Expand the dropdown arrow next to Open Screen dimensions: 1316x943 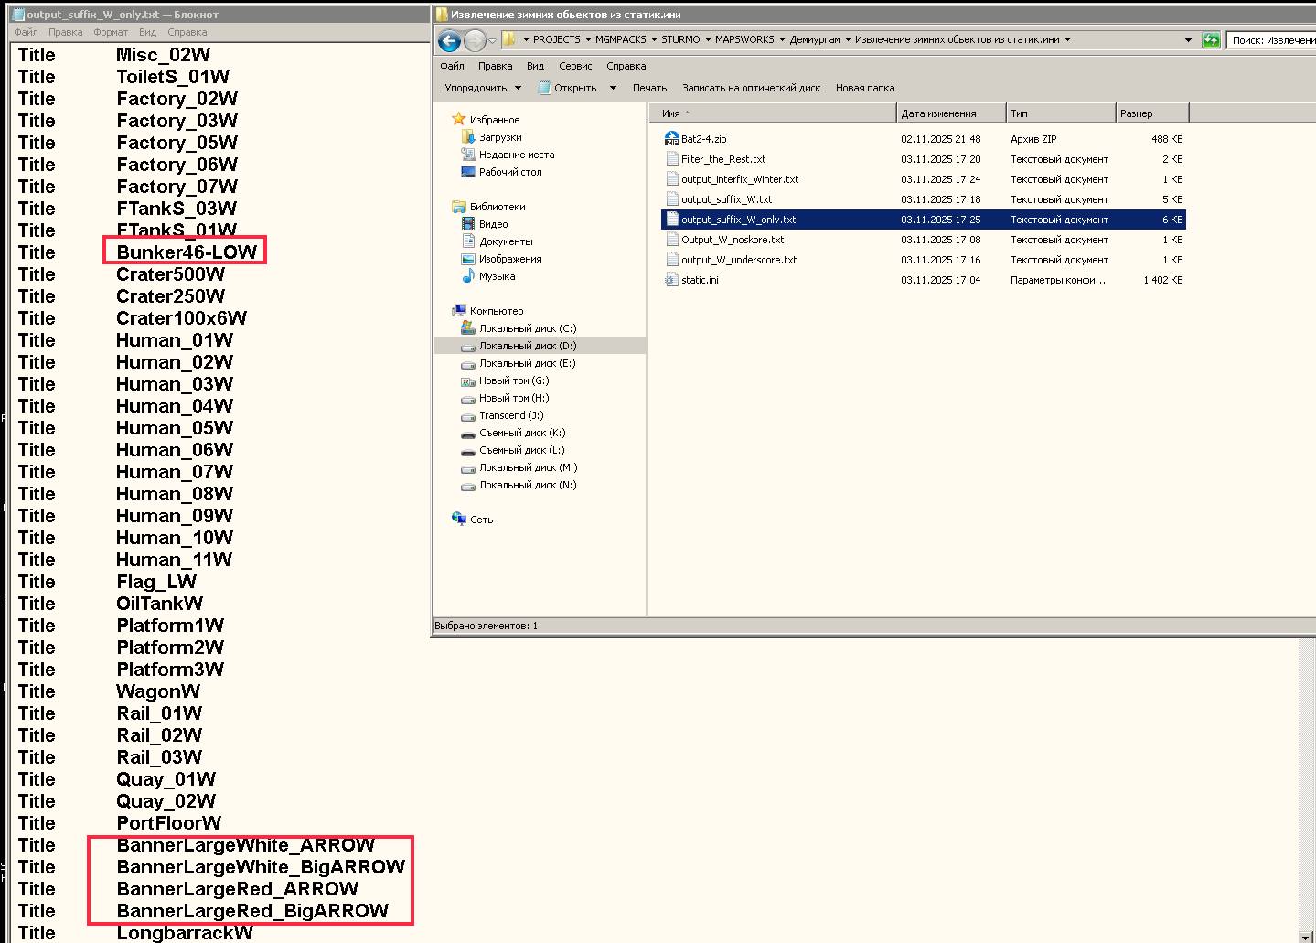[x=613, y=88]
